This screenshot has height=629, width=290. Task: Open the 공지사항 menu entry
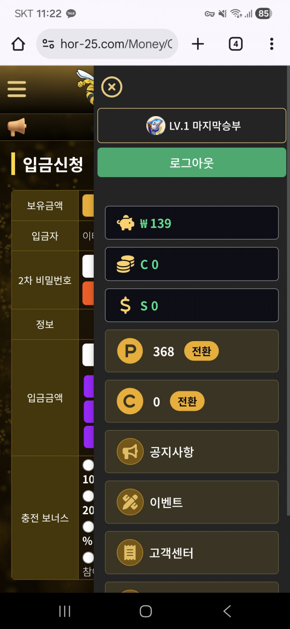pyautogui.click(x=191, y=451)
